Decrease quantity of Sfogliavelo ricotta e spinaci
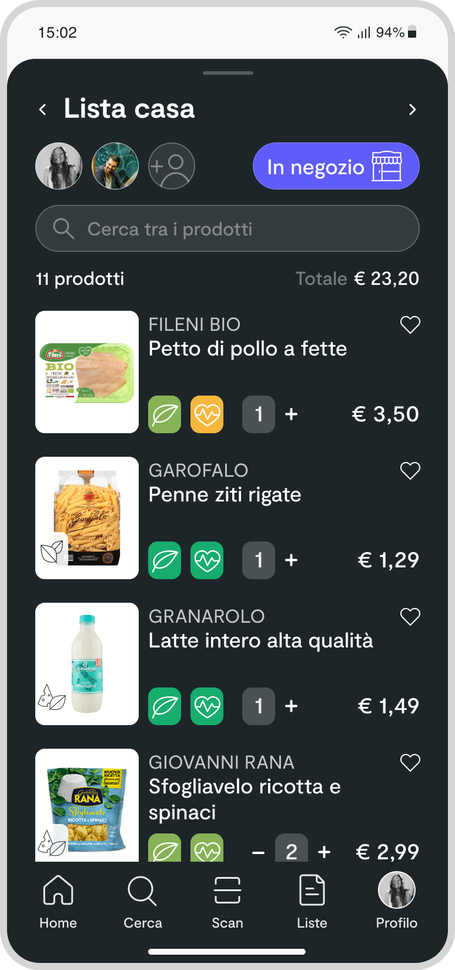Image resolution: width=455 pixels, height=970 pixels. click(258, 852)
